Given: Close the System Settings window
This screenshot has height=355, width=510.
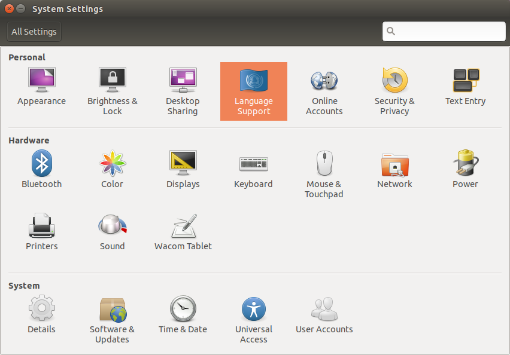Looking at the screenshot, I should point(9,9).
